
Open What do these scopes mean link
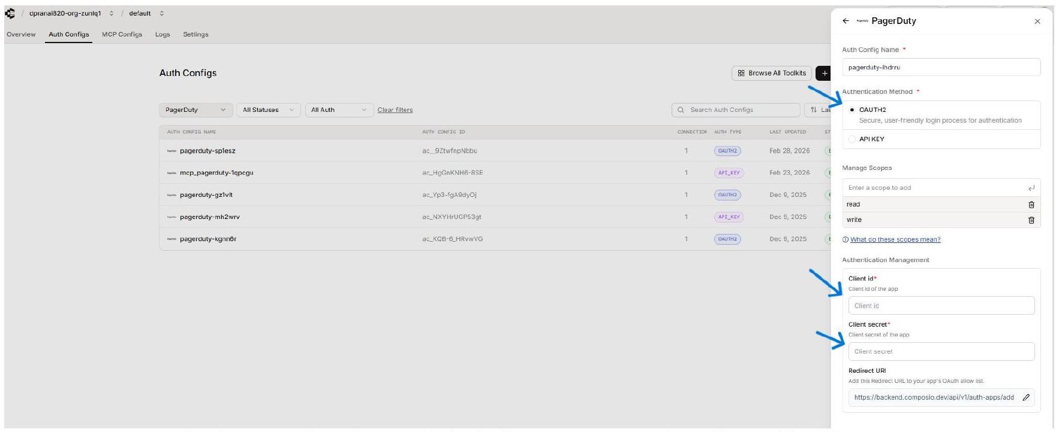click(x=895, y=240)
